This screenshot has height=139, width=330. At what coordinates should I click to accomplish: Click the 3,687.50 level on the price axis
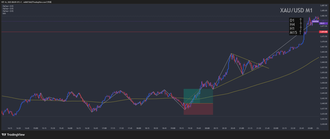(323, 5)
